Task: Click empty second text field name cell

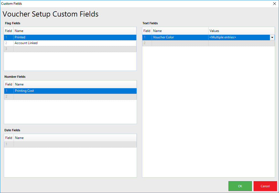Action: [180, 43]
